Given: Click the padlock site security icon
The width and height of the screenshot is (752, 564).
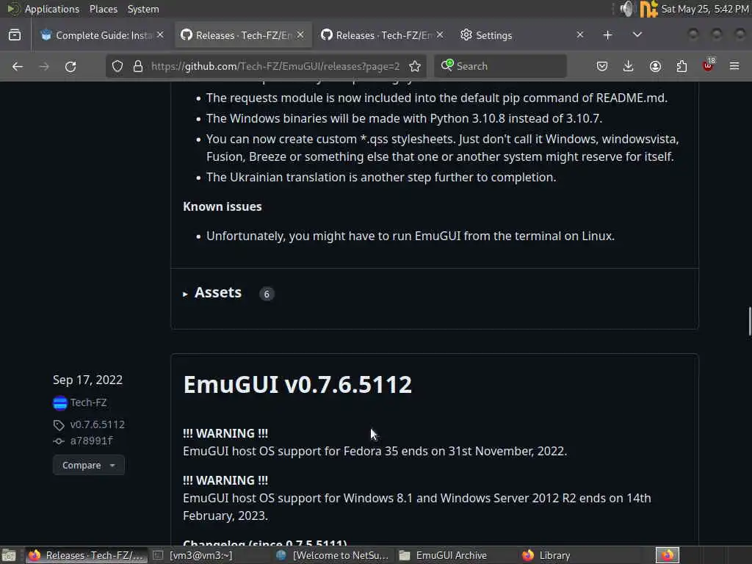Looking at the screenshot, I should (x=138, y=66).
